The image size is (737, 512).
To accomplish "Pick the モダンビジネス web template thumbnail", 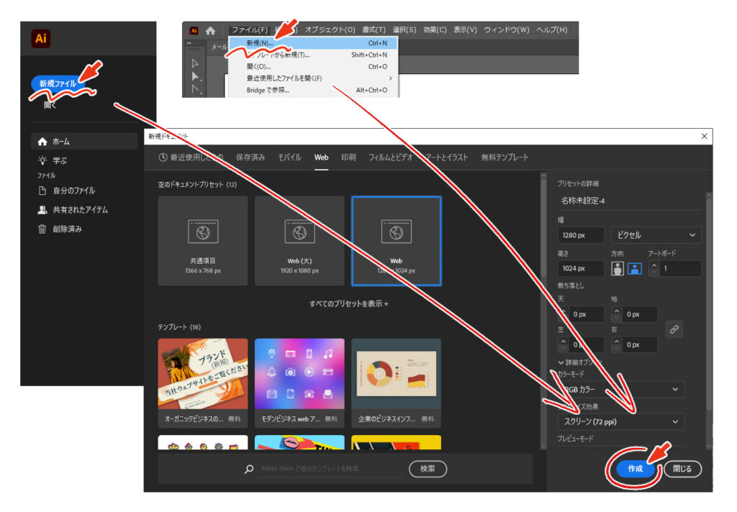I will point(299,375).
